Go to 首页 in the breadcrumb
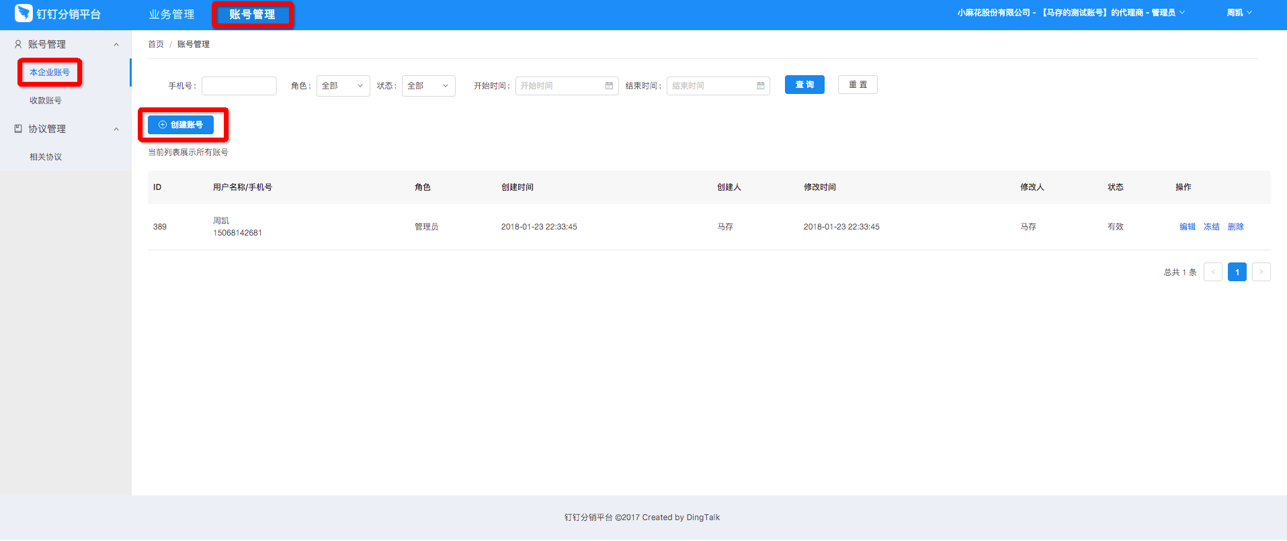 tap(156, 44)
